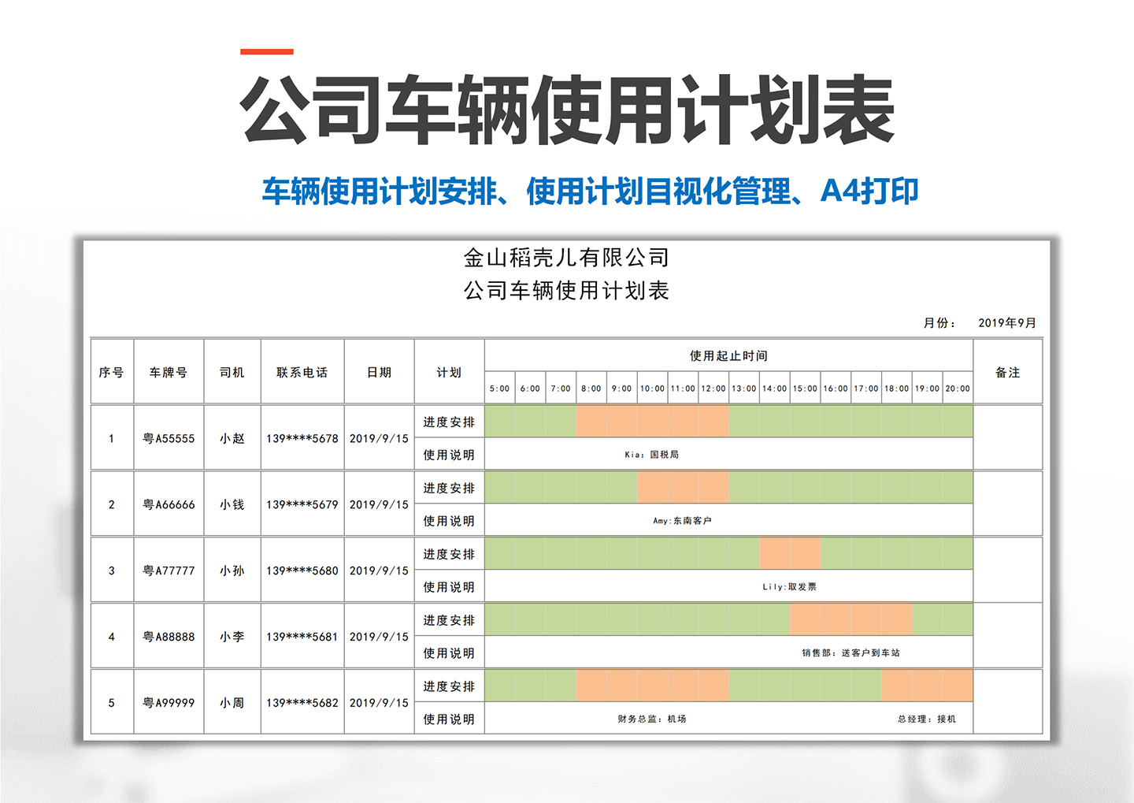The width and height of the screenshot is (1134, 803).
Task: Select the 使用起止时间 header cell
Action: 729,355
